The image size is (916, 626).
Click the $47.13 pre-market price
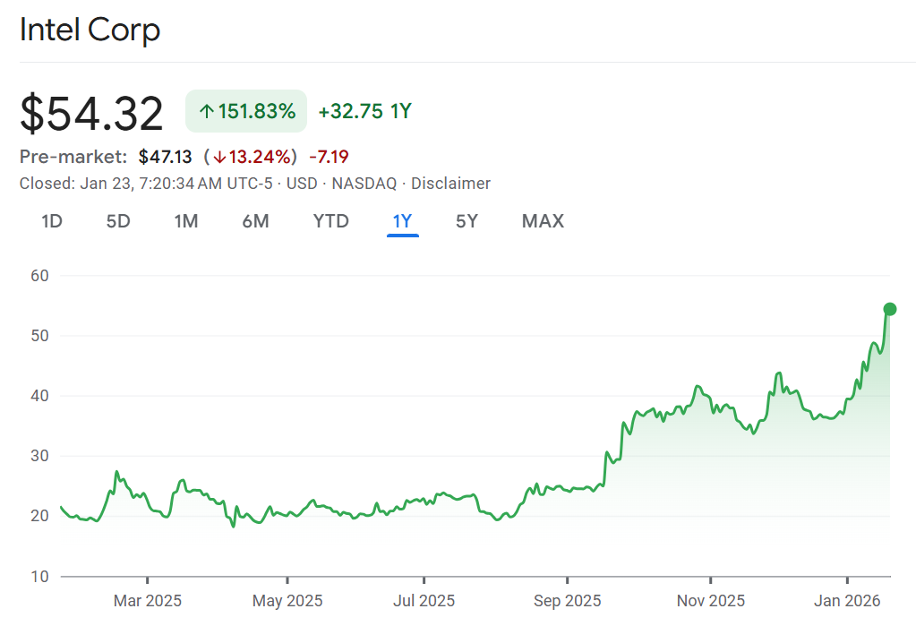(x=165, y=158)
